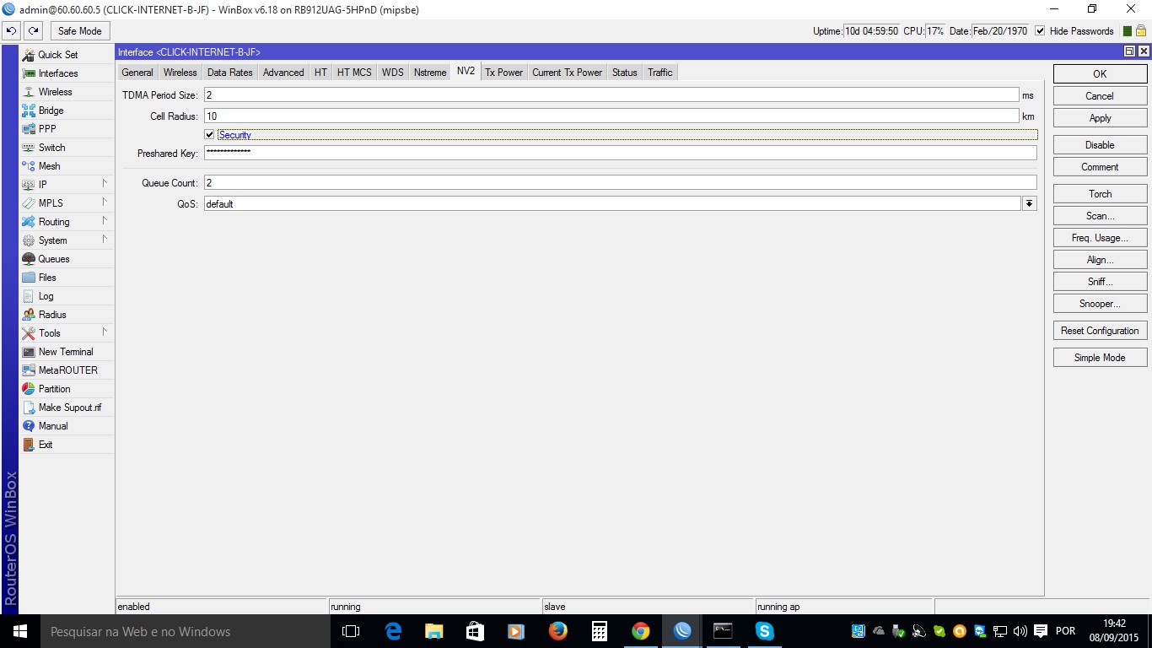Click the OK button
Viewport: 1152px width, 648px height.
1100,74
